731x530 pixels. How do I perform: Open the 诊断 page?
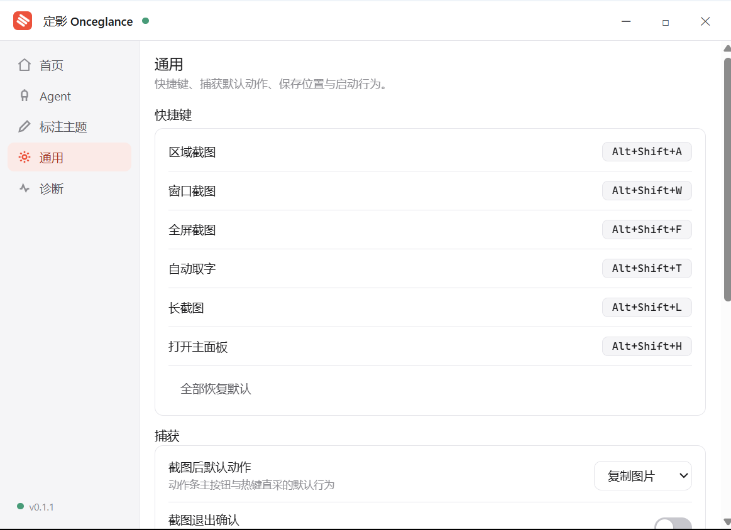(x=70, y=188)
